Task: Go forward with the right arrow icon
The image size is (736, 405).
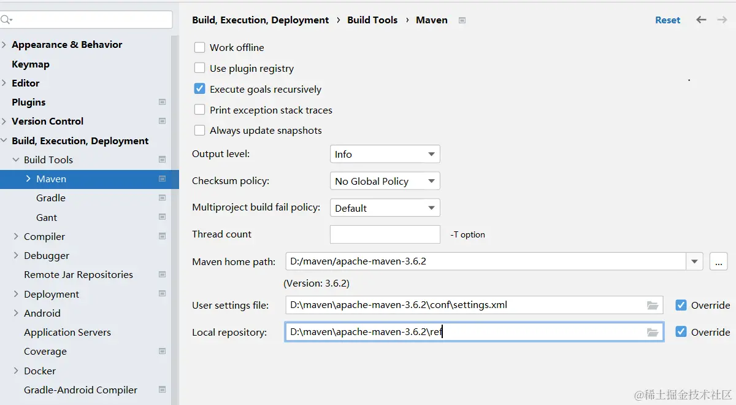Action: [x=722, y=20]
